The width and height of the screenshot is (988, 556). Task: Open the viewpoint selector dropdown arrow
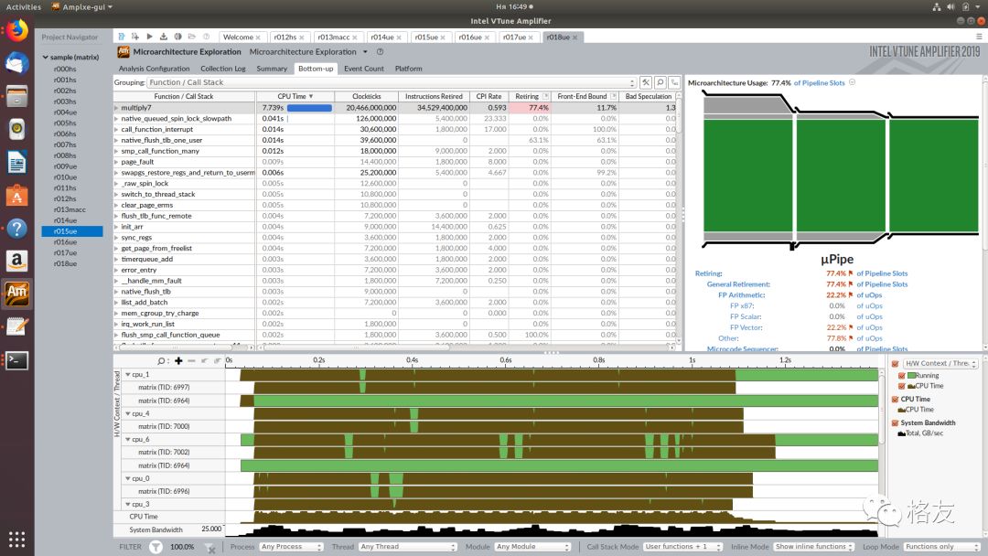365,51
